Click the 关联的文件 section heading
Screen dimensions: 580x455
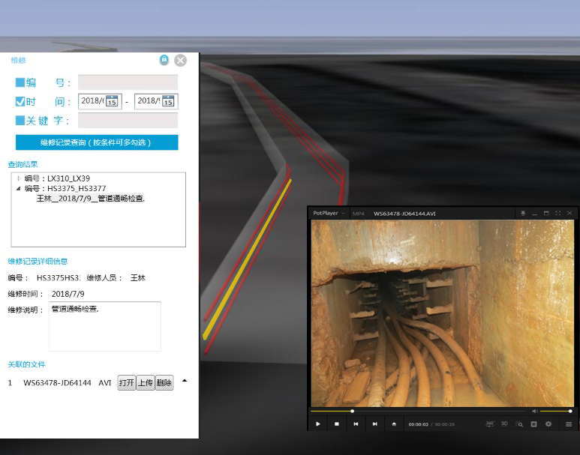(26, 364)
